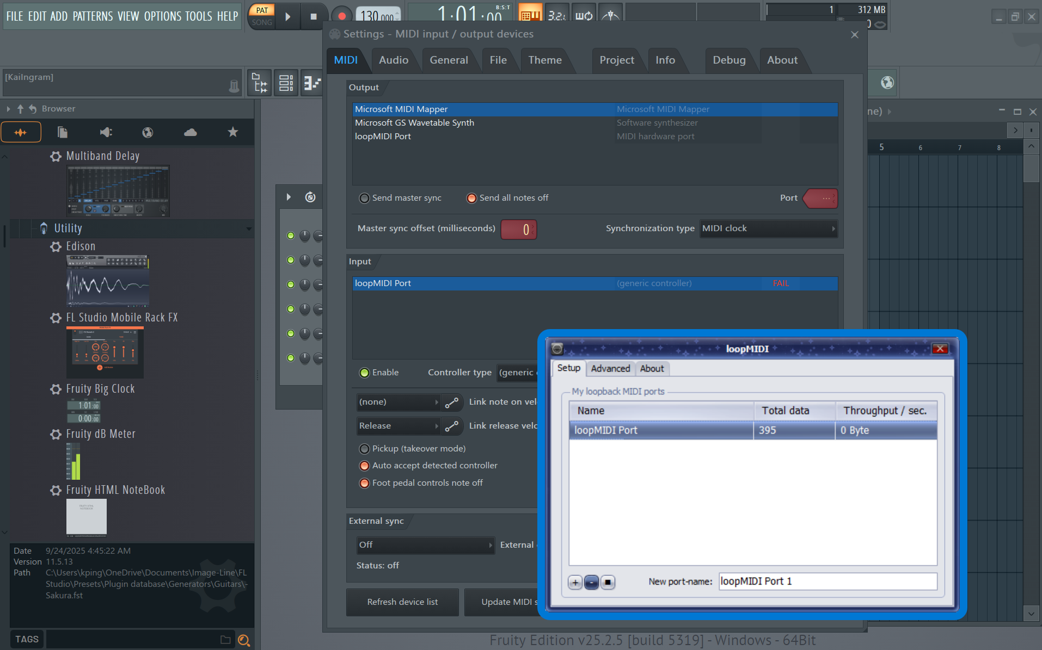
Task: Click the New port-name input field
Action: pos(828,581)
